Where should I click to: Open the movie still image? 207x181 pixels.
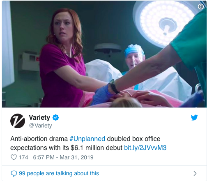[103, 54]
